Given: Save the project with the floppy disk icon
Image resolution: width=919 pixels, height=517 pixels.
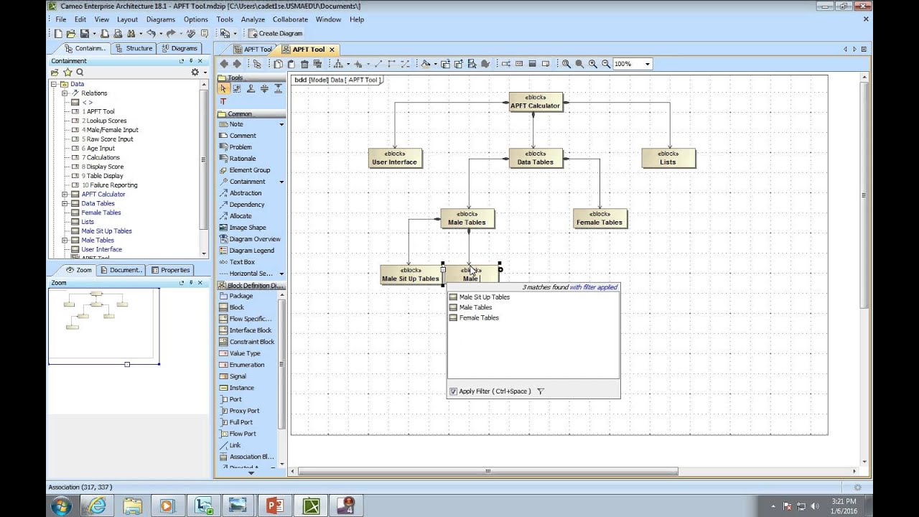Looking at the screenshot, I should [x=84, y=34].
